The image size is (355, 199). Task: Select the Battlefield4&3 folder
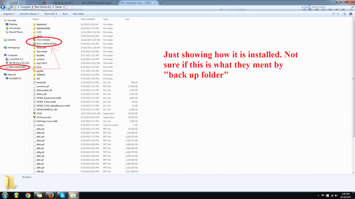43,28
